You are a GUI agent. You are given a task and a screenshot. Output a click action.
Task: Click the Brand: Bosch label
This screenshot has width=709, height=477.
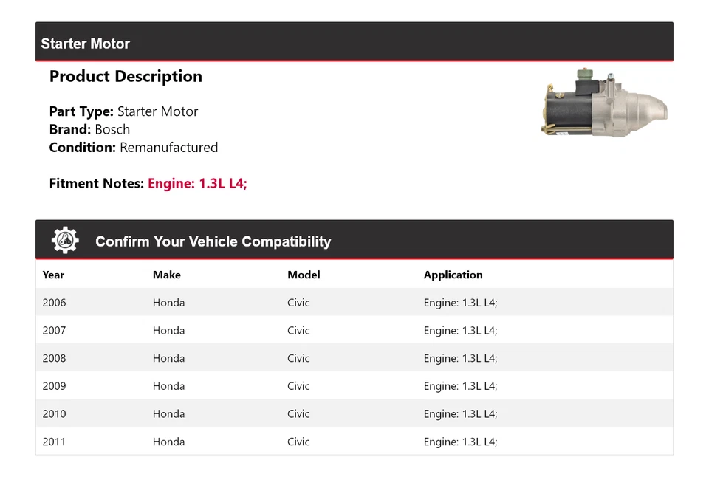[89, 129]
